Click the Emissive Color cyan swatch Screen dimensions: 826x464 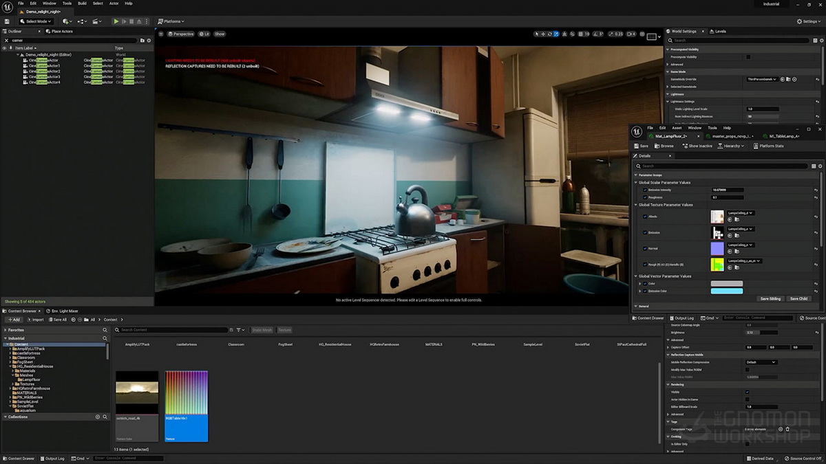[x=727, y=291]
